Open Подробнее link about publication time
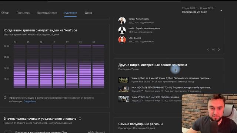This screenshot has width=237, height=133. (30, 102)
